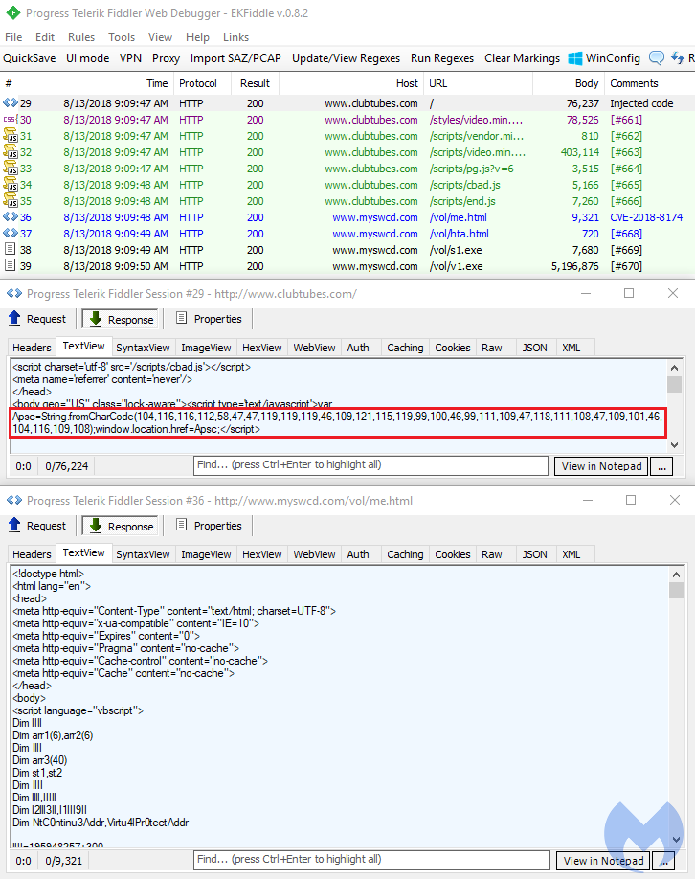Click the HTML icon of session 36

(11, 217)
